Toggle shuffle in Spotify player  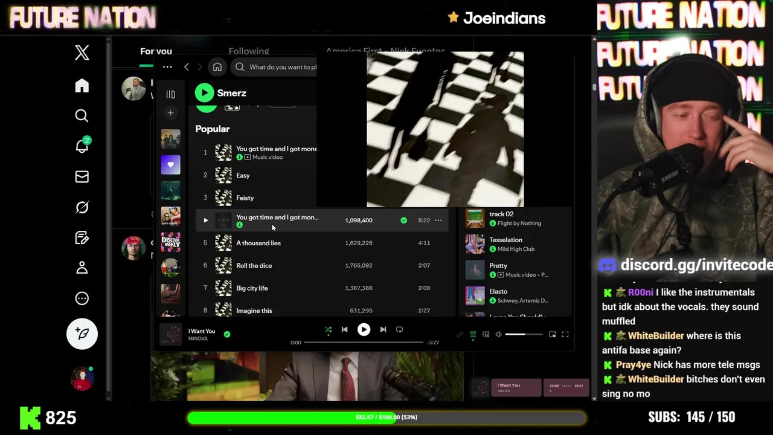coord(328,330)
